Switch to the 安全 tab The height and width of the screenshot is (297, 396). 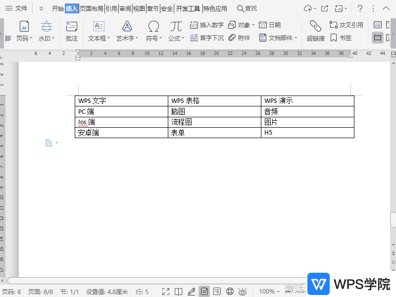[167, 9]
